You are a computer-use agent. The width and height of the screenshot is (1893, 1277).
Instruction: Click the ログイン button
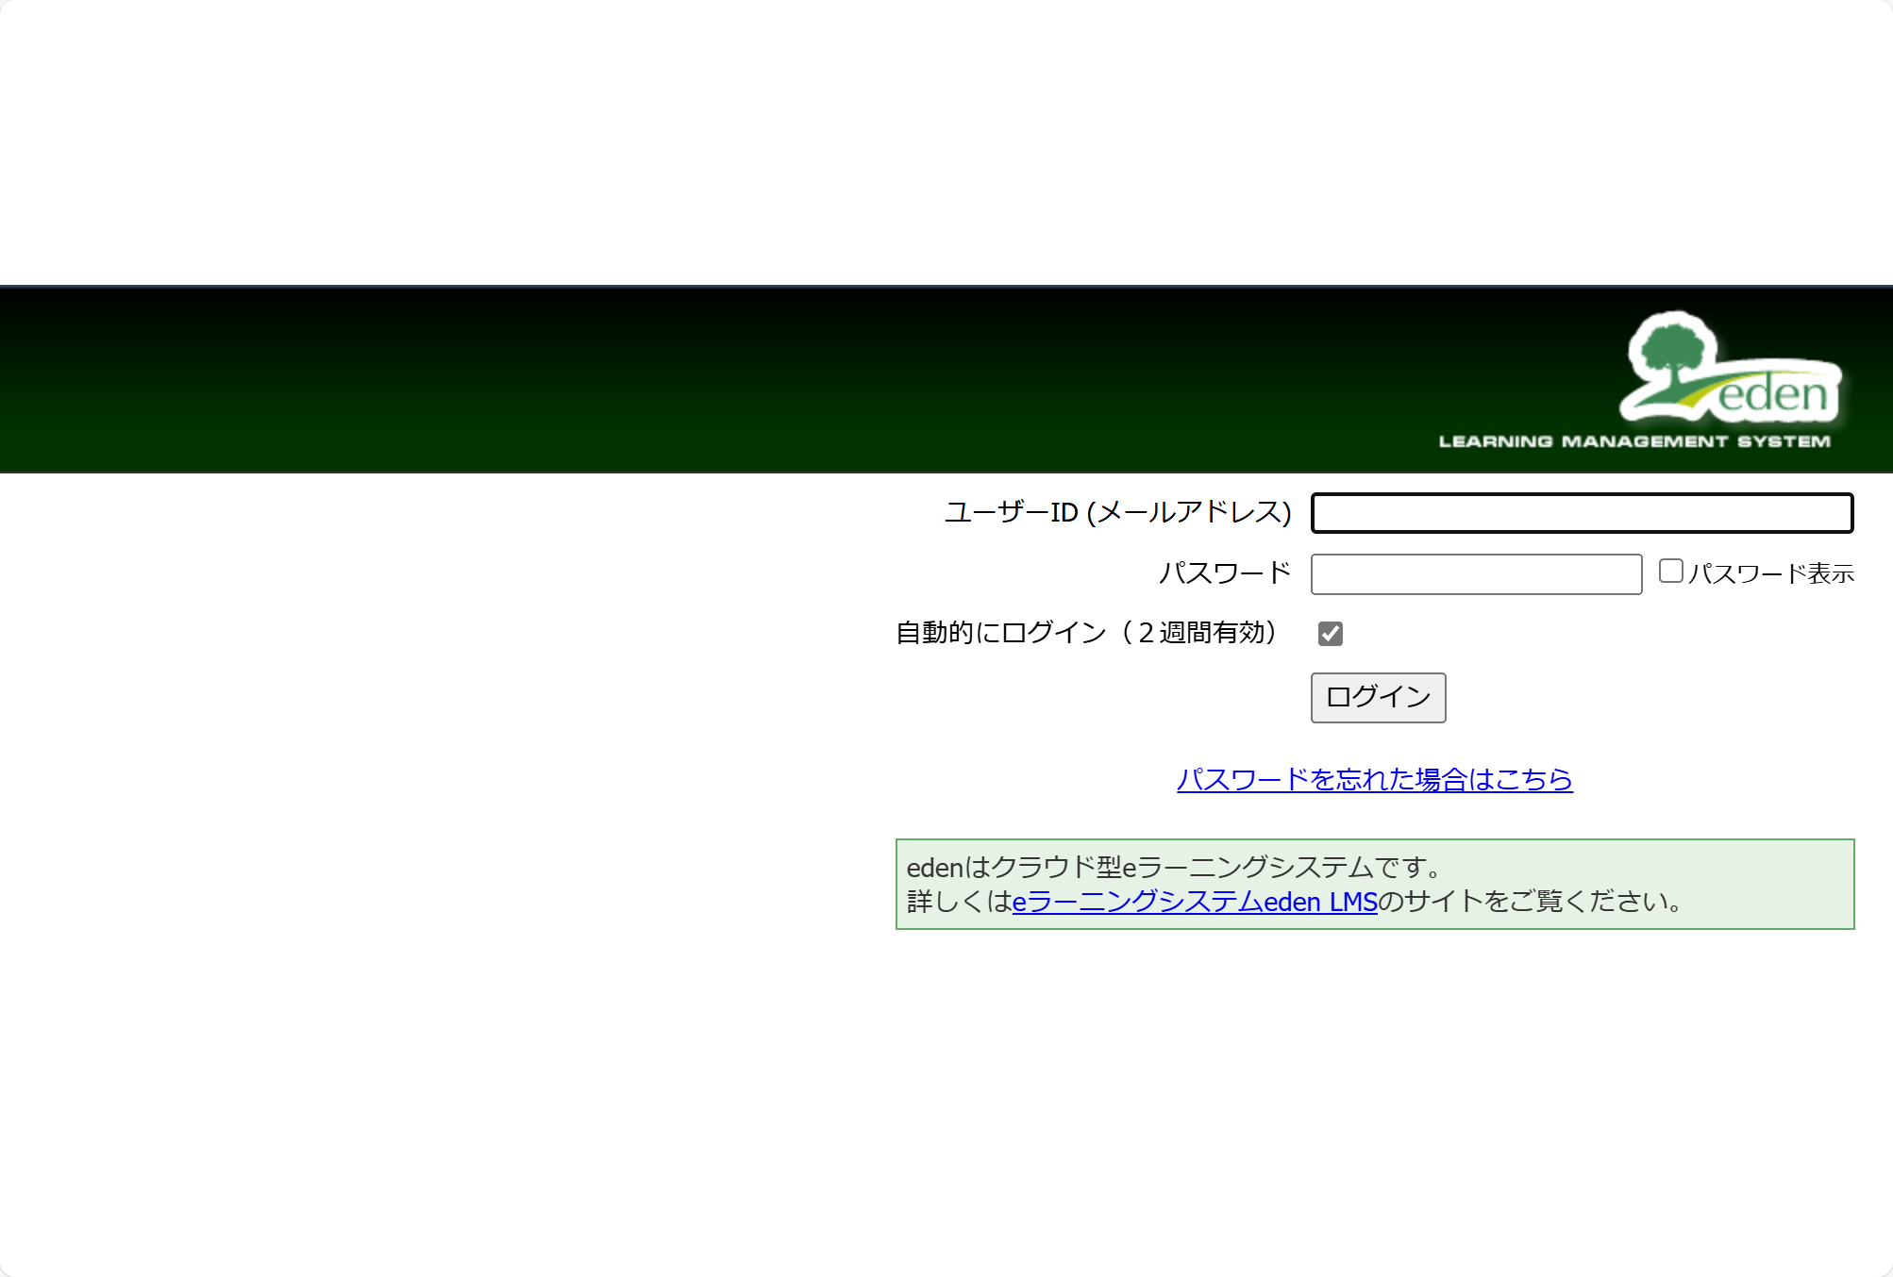1378,698
